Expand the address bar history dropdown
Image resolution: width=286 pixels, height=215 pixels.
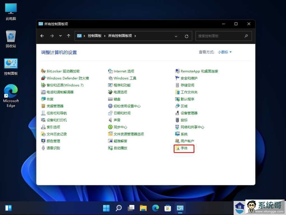(x=176, y=36)
